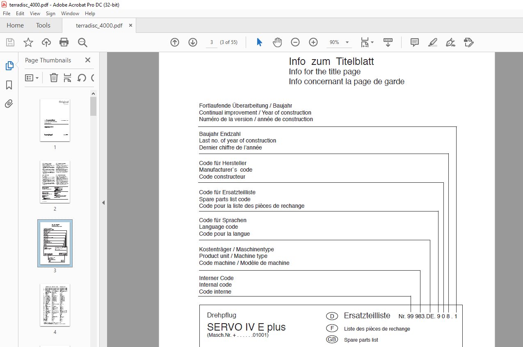The image size is (523, 347).
Task: Click 'Spare parts list code' text
Action: click(x=225, y=199)
